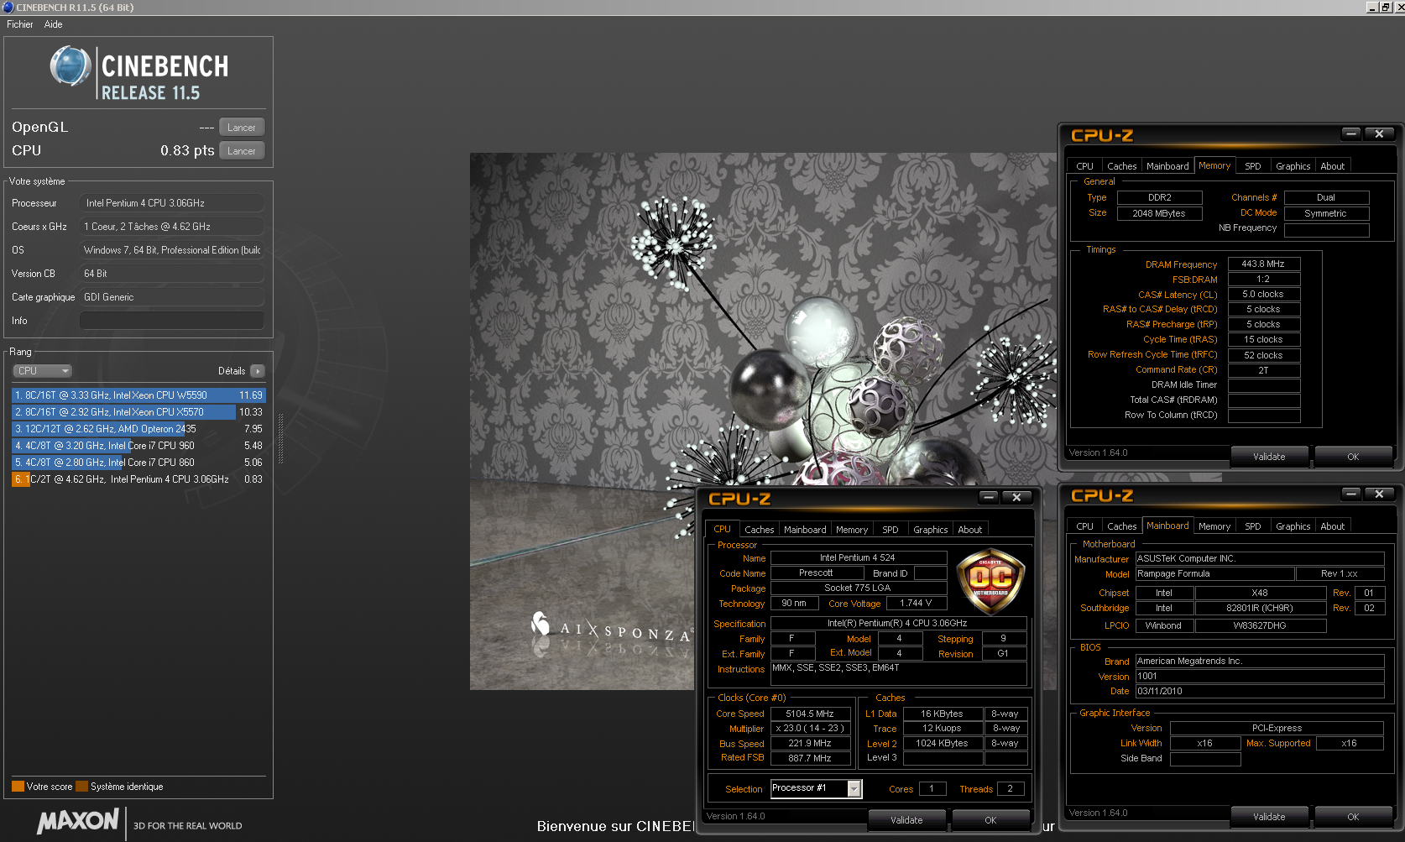Click Validate in CPU-Z Memory window

point(1269,457)
